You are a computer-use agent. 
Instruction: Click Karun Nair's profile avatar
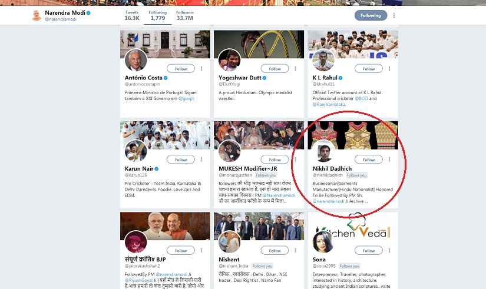click(135, 151)
